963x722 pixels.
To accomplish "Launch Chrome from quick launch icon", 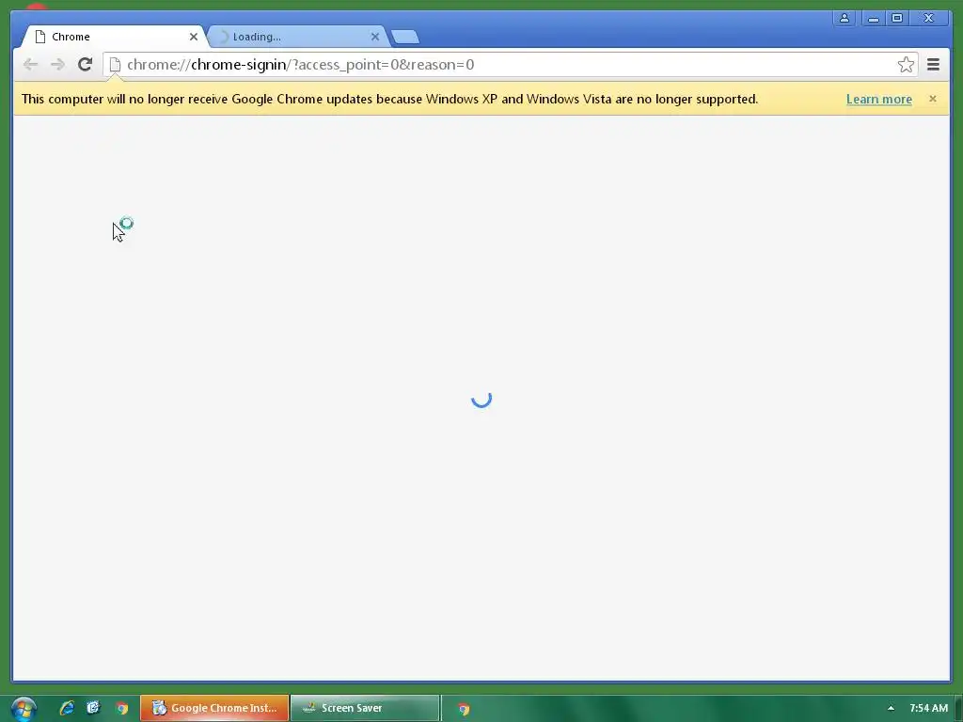I will tap(121, 709).
